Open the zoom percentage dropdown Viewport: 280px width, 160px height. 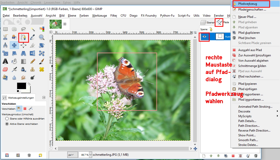pos(85,155)
